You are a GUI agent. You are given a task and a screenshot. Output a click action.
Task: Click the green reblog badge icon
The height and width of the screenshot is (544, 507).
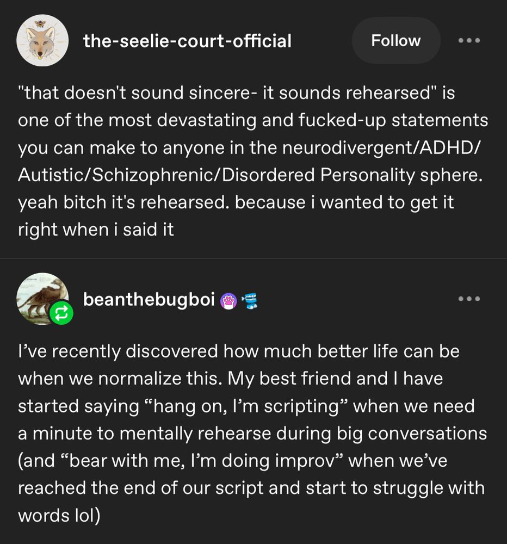(61, 313)
